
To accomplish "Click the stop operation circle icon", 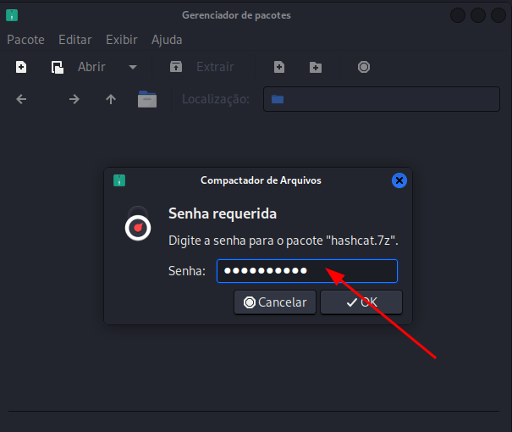I will point(364,67).
